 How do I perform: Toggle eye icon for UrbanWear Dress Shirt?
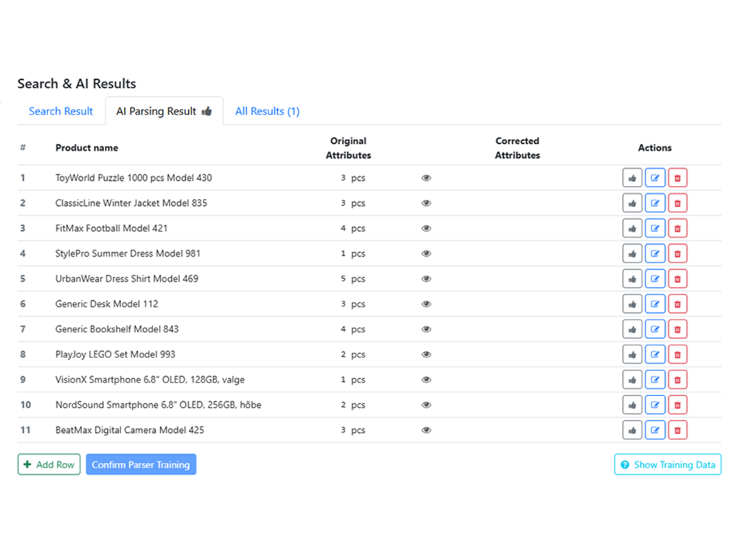[426, 279]
